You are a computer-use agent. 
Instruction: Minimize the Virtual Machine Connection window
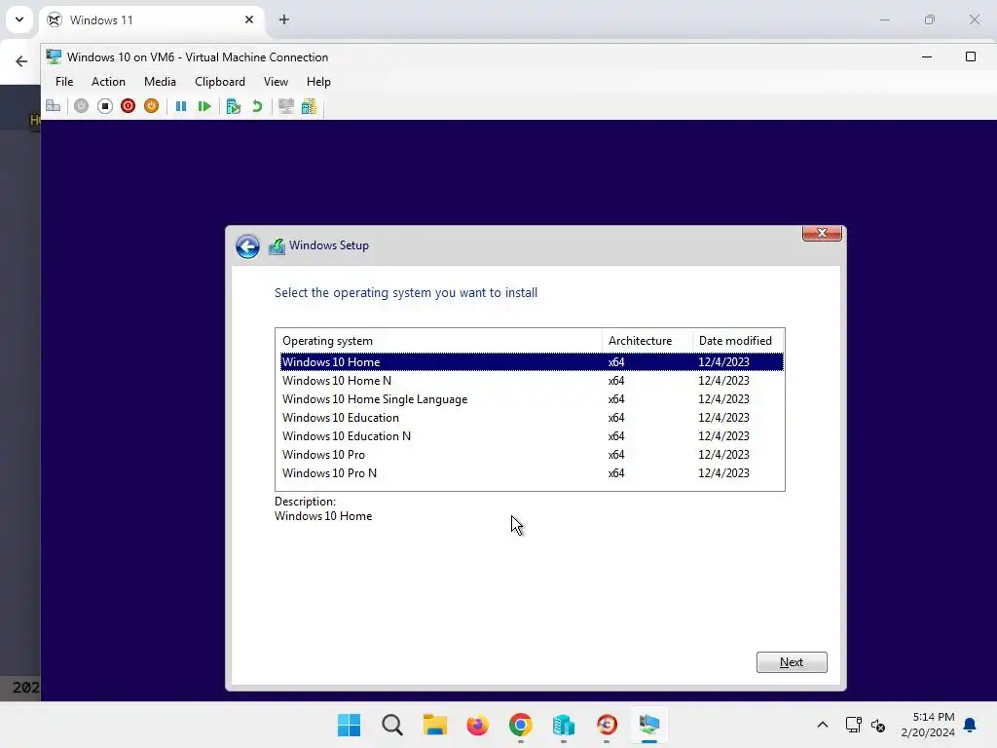[x=927, y=56]
